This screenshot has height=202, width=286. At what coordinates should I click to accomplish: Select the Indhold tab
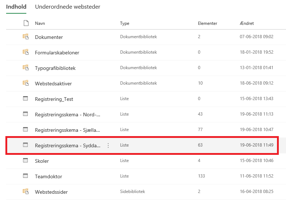(x=16, y=7)
